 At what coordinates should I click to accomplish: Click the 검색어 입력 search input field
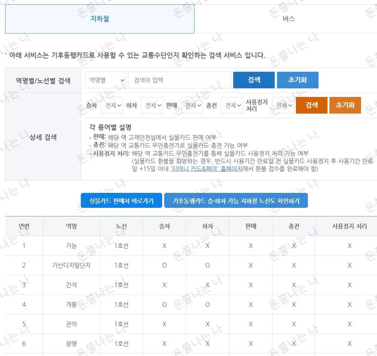(x=180, y=80)
